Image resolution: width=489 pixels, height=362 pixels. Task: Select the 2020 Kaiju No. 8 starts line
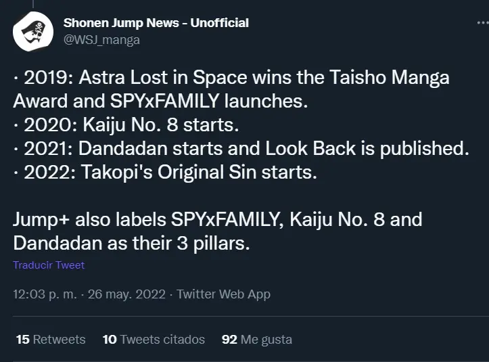126,125
